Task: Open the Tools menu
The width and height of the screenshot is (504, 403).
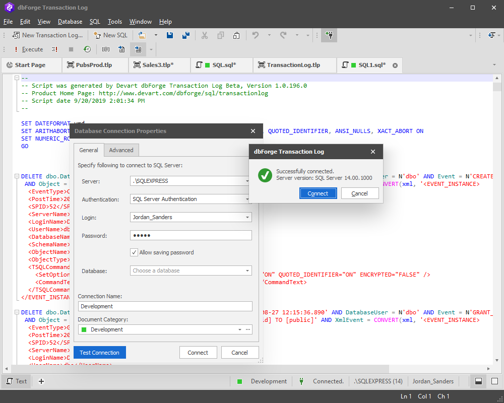Action: [x=115, y=22]
